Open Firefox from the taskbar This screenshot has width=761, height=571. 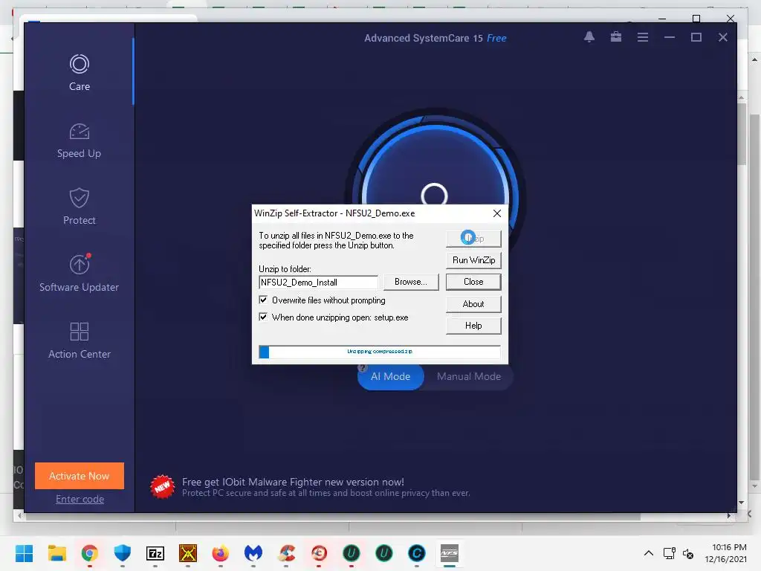[220, 553]
